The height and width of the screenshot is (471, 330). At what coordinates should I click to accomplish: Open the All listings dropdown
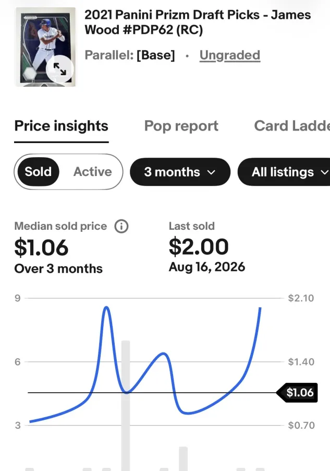pyautogui.click(x=284, y=172)
